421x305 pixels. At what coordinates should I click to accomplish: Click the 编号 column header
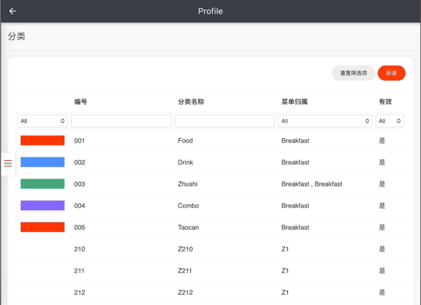(81, 102)
